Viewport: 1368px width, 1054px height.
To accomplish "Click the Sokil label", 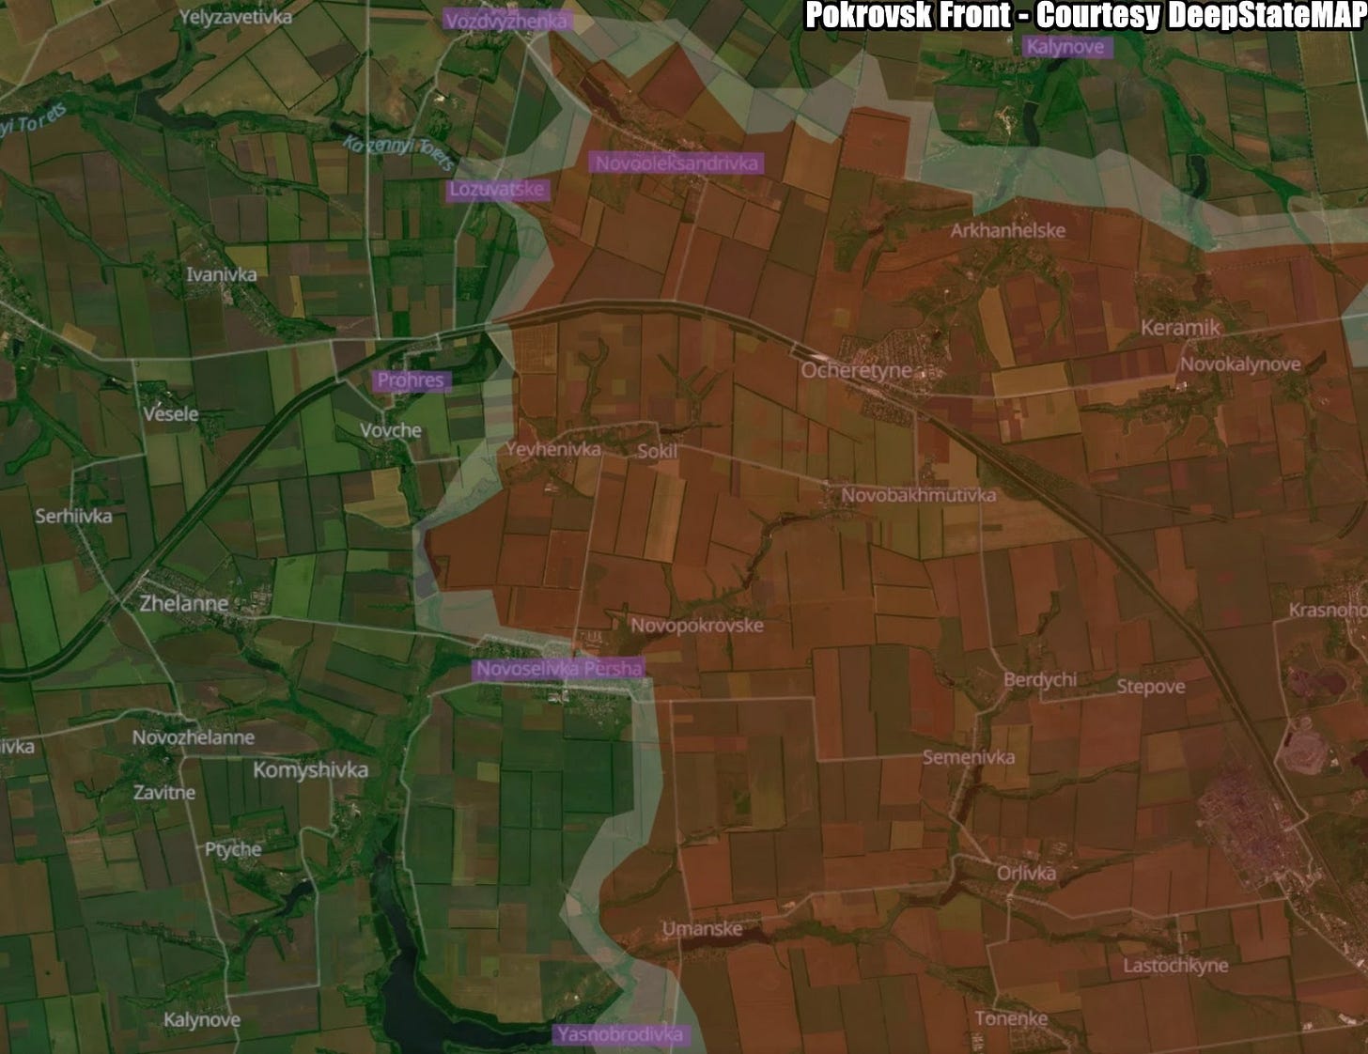I will click(x=657, y=451).
